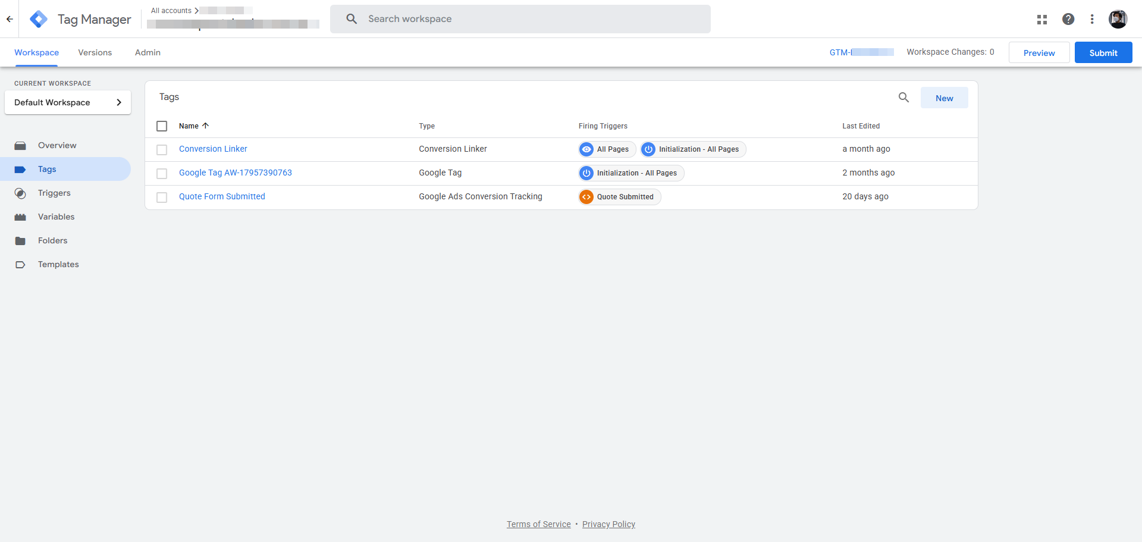Click the Conversion Linker row's initialization power icon
The height and width of the screenshot is (542, 1142).
tap(648, 149)
